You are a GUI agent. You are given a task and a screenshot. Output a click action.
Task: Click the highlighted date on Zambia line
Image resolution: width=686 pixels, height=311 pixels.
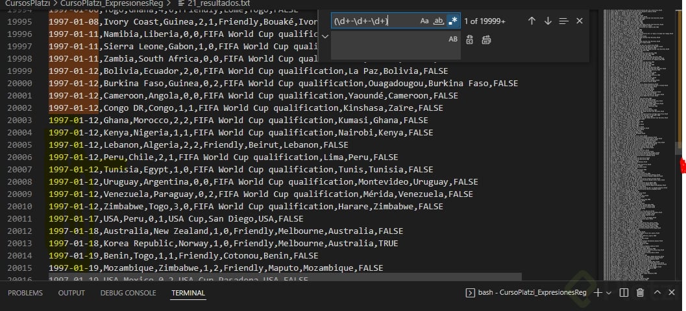[73, 58]
